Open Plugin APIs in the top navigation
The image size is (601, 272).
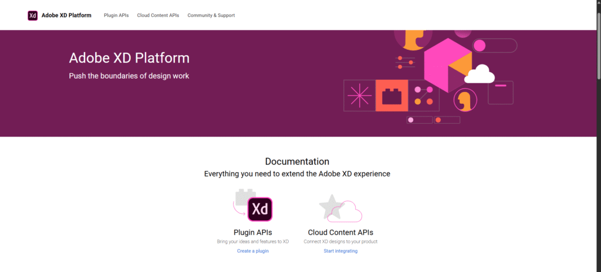pos(116,15)
